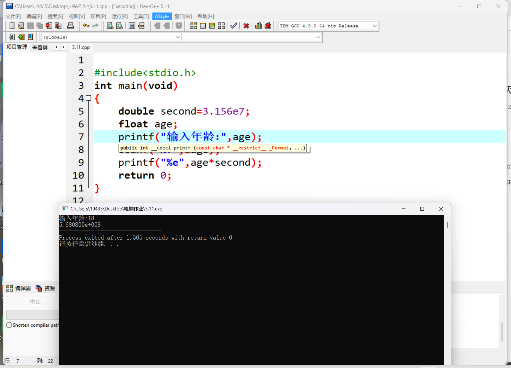The height and width of the screenshot is (368, 511).
Task: Collapse the main function fold marker
Action: 89,98
